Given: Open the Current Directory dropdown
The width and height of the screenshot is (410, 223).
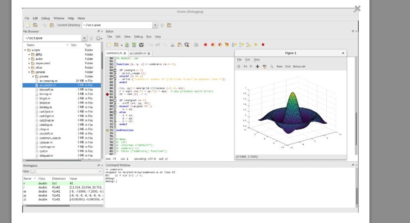Looking at the screenshot, I should coord(155,25).
